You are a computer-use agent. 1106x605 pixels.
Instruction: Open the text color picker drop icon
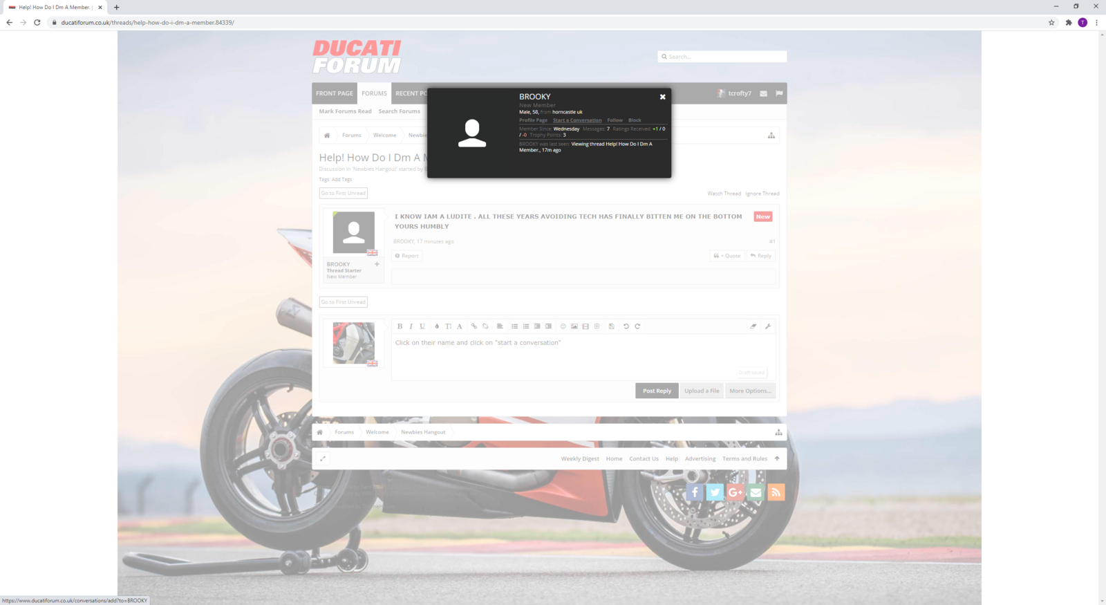click(x=436, y=326)
